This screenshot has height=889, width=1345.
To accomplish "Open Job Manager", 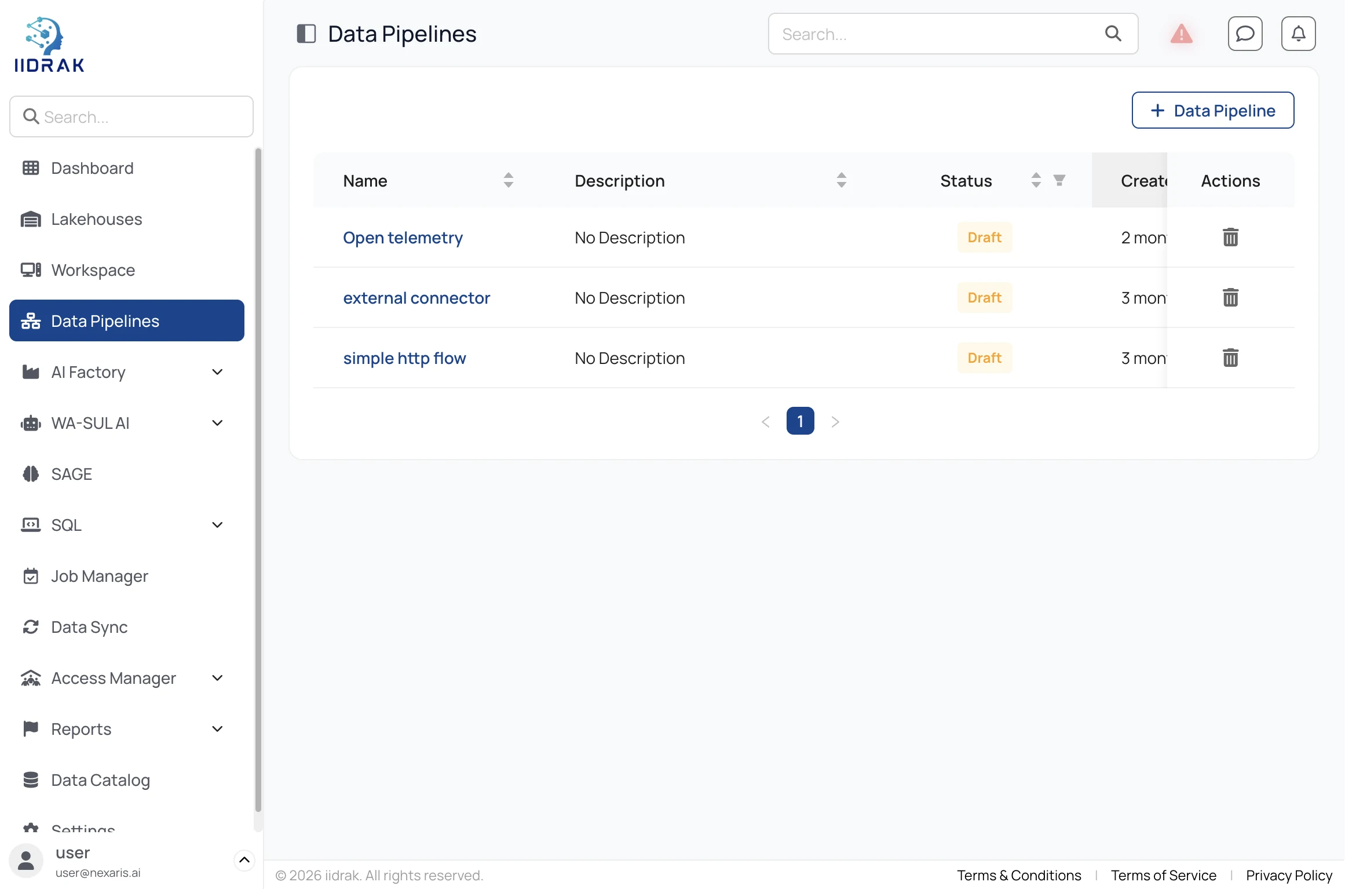I will pyautogui.click(x=126, y=576).
